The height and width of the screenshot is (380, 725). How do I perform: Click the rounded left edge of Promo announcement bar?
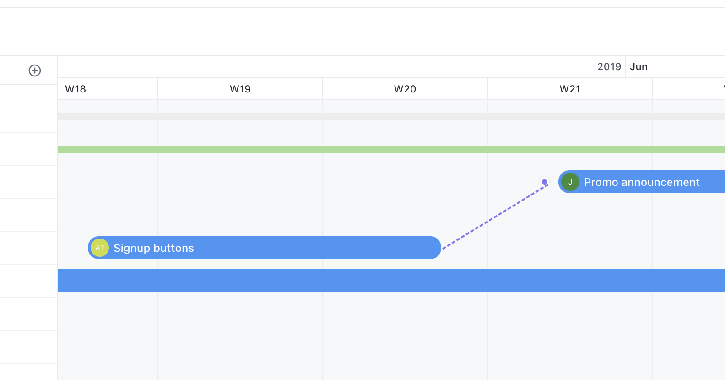[x=561, y=182]
